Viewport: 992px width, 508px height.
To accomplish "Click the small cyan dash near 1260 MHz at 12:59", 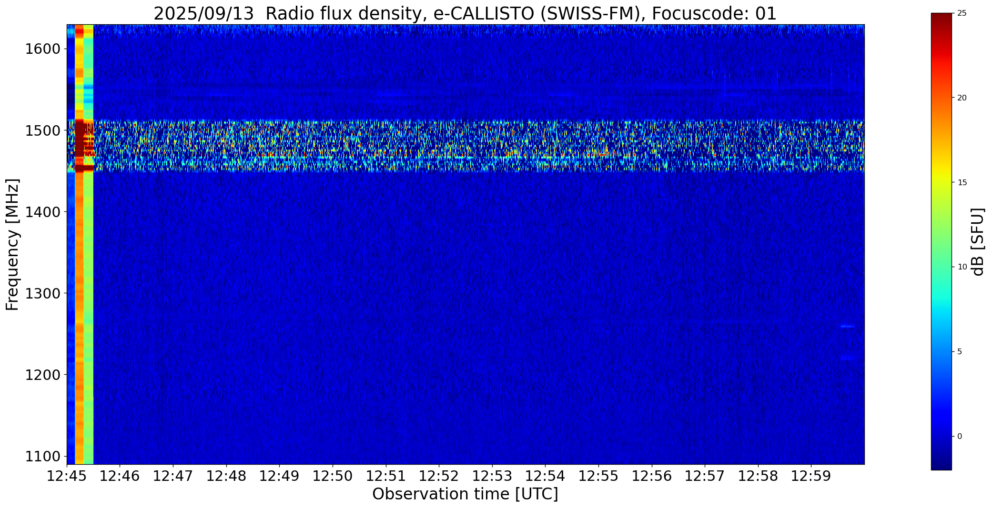I will coord(847,326).
